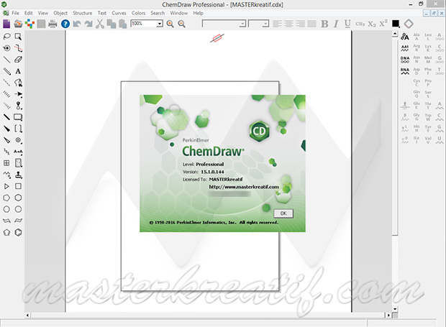The image size is (446, 327).
Task: Select the Ala amino acid
Action: (x=417, y=37)
